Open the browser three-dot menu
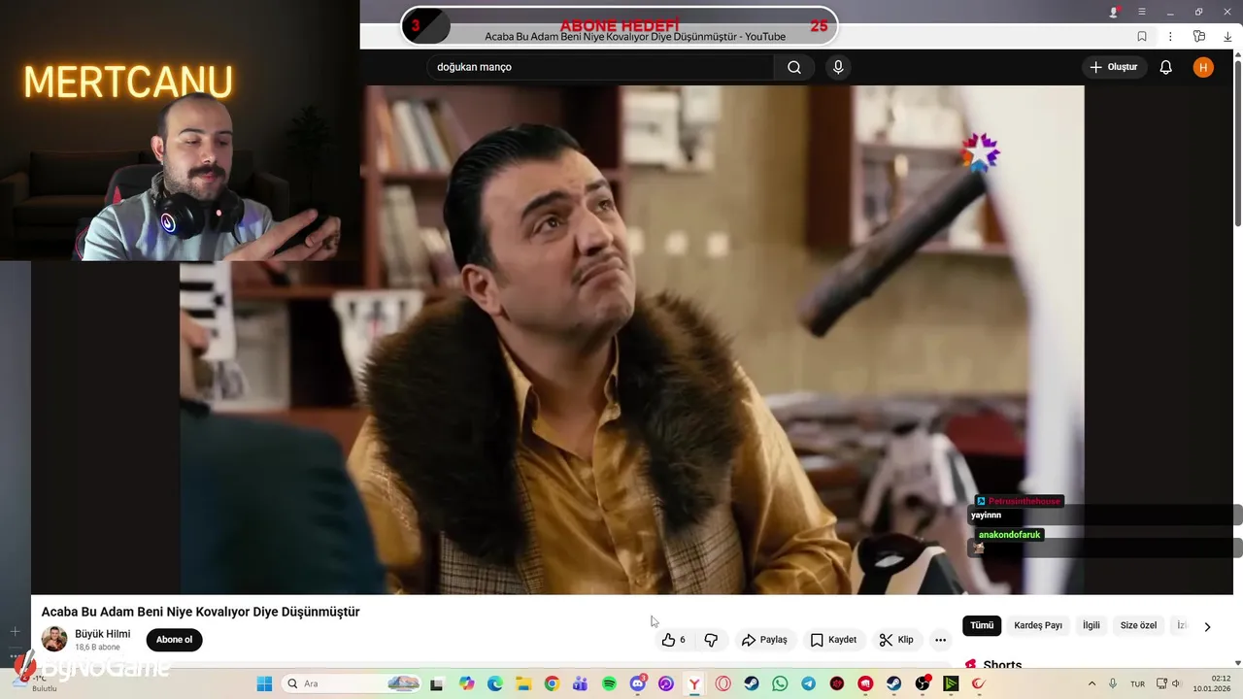Image resolution: width=1243 pixels, height=699 pixels. click(x=1170, y=36)
